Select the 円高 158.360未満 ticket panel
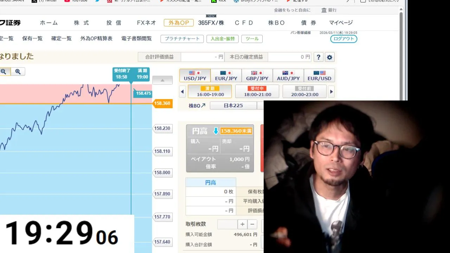The width and height of the screenshot is (450, 253). (220, 148)
